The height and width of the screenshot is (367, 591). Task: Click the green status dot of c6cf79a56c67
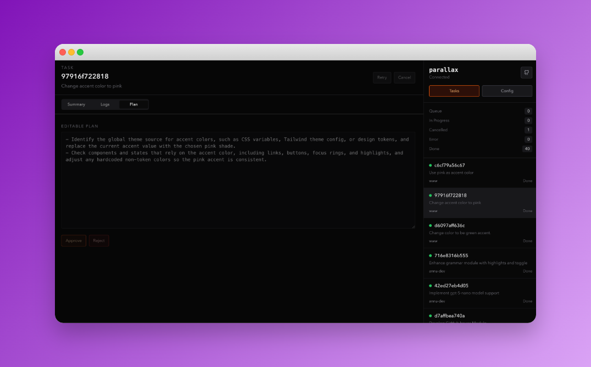431,165
